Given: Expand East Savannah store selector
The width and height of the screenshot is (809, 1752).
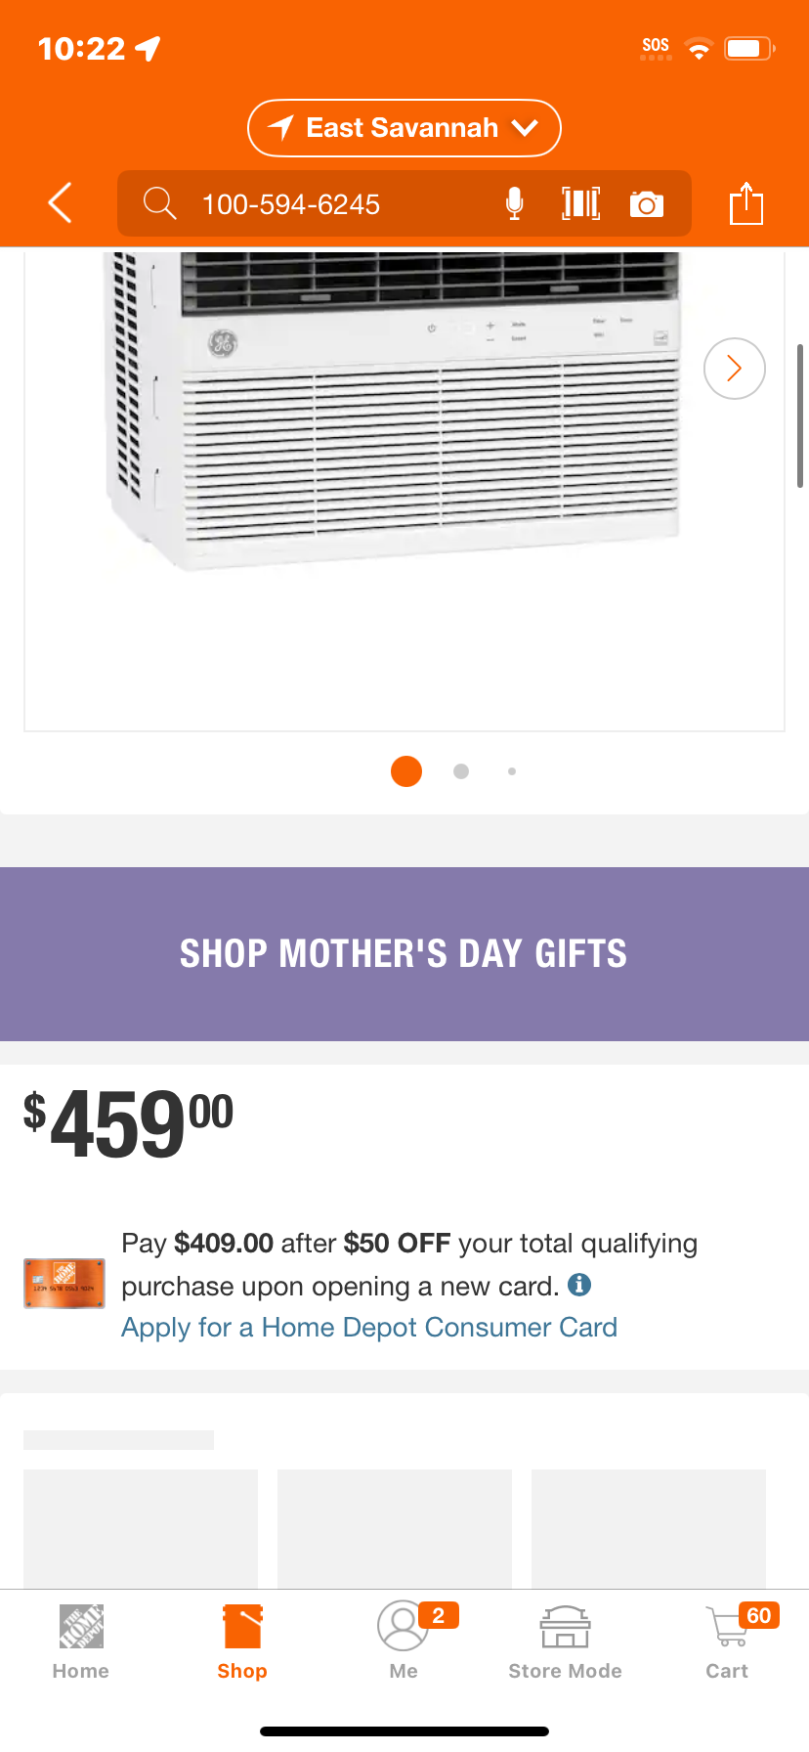Looking at the screenshot, I should (404, 128).
